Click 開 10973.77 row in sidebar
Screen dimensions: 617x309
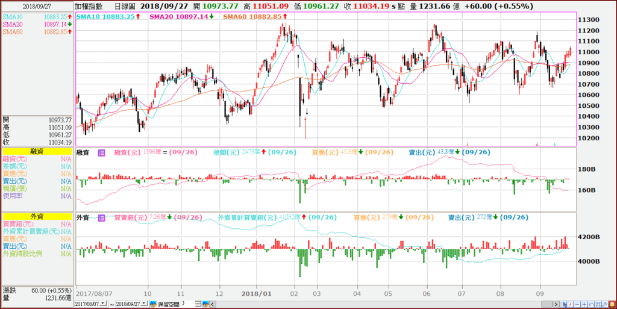pyautogui.click(x=37, y=120)
